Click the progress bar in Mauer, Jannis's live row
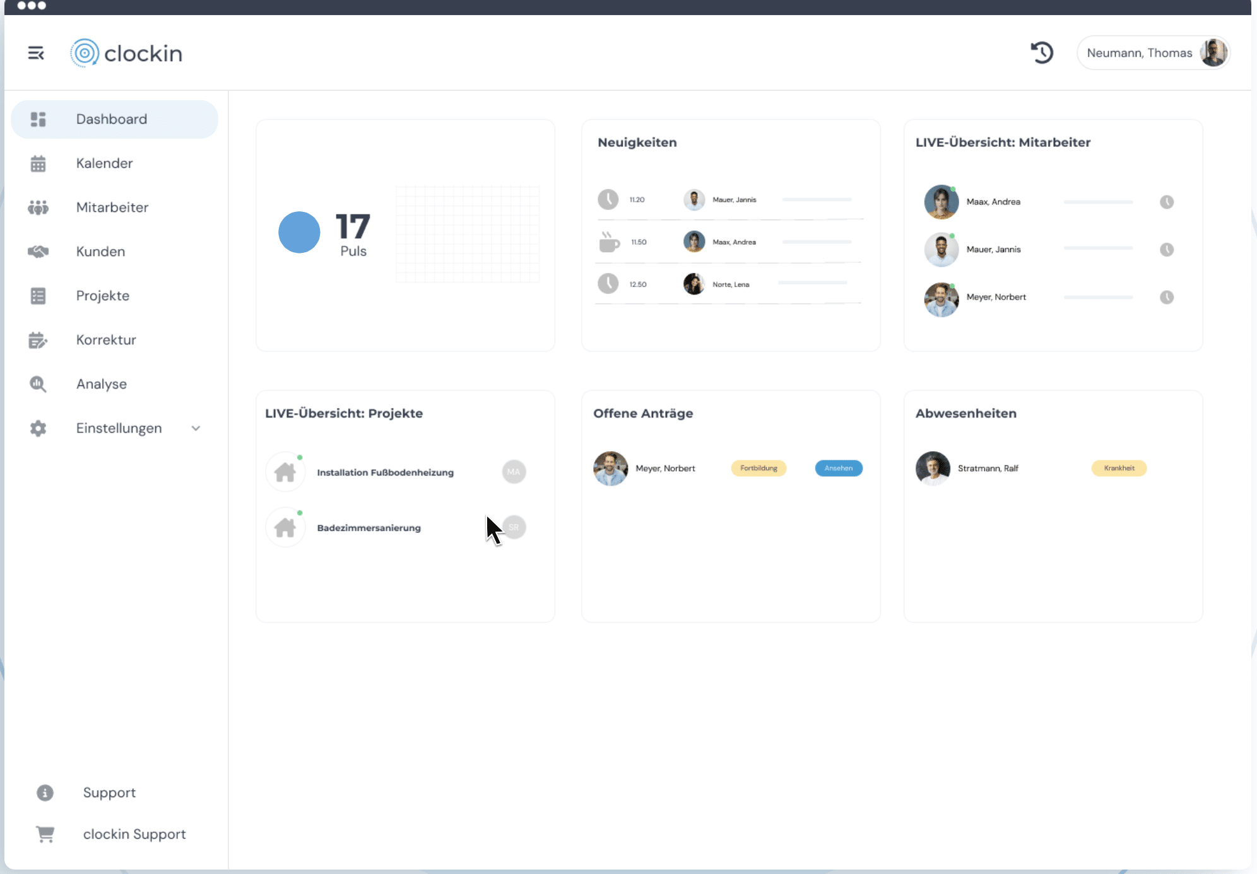 (x=1098, y=248)
